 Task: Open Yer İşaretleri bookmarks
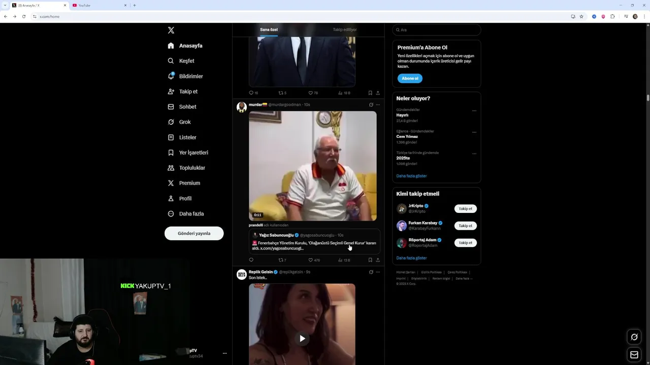[x=188, y=153]
